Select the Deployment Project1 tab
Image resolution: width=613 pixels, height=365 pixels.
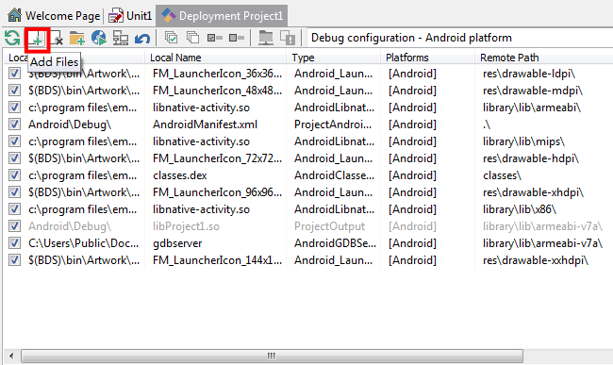click(x=222, y=16)
